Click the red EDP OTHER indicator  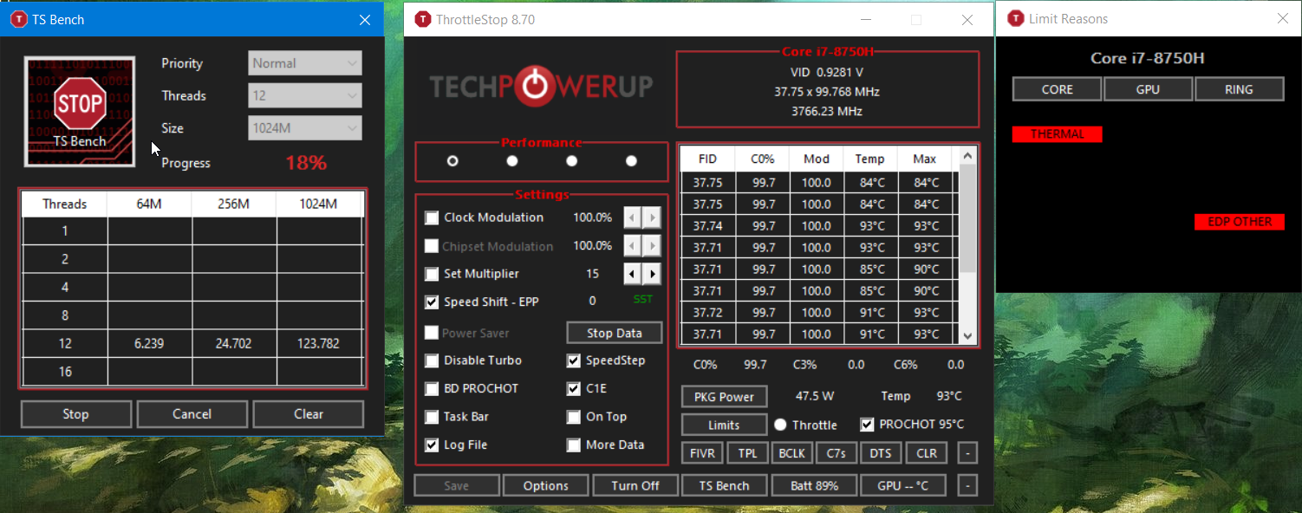coord(1240,222)
